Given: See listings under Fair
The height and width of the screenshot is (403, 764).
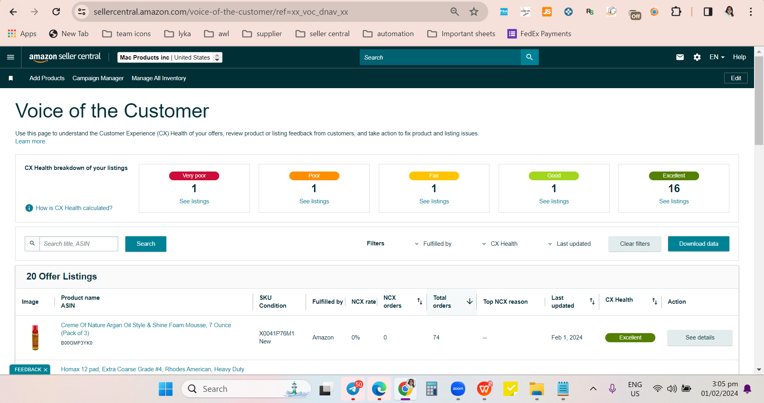Looking at the screenshot, I should 434,201.
